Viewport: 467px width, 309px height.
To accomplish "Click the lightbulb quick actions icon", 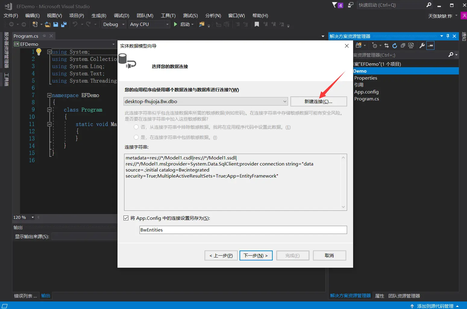I will (x=39, y=52).
